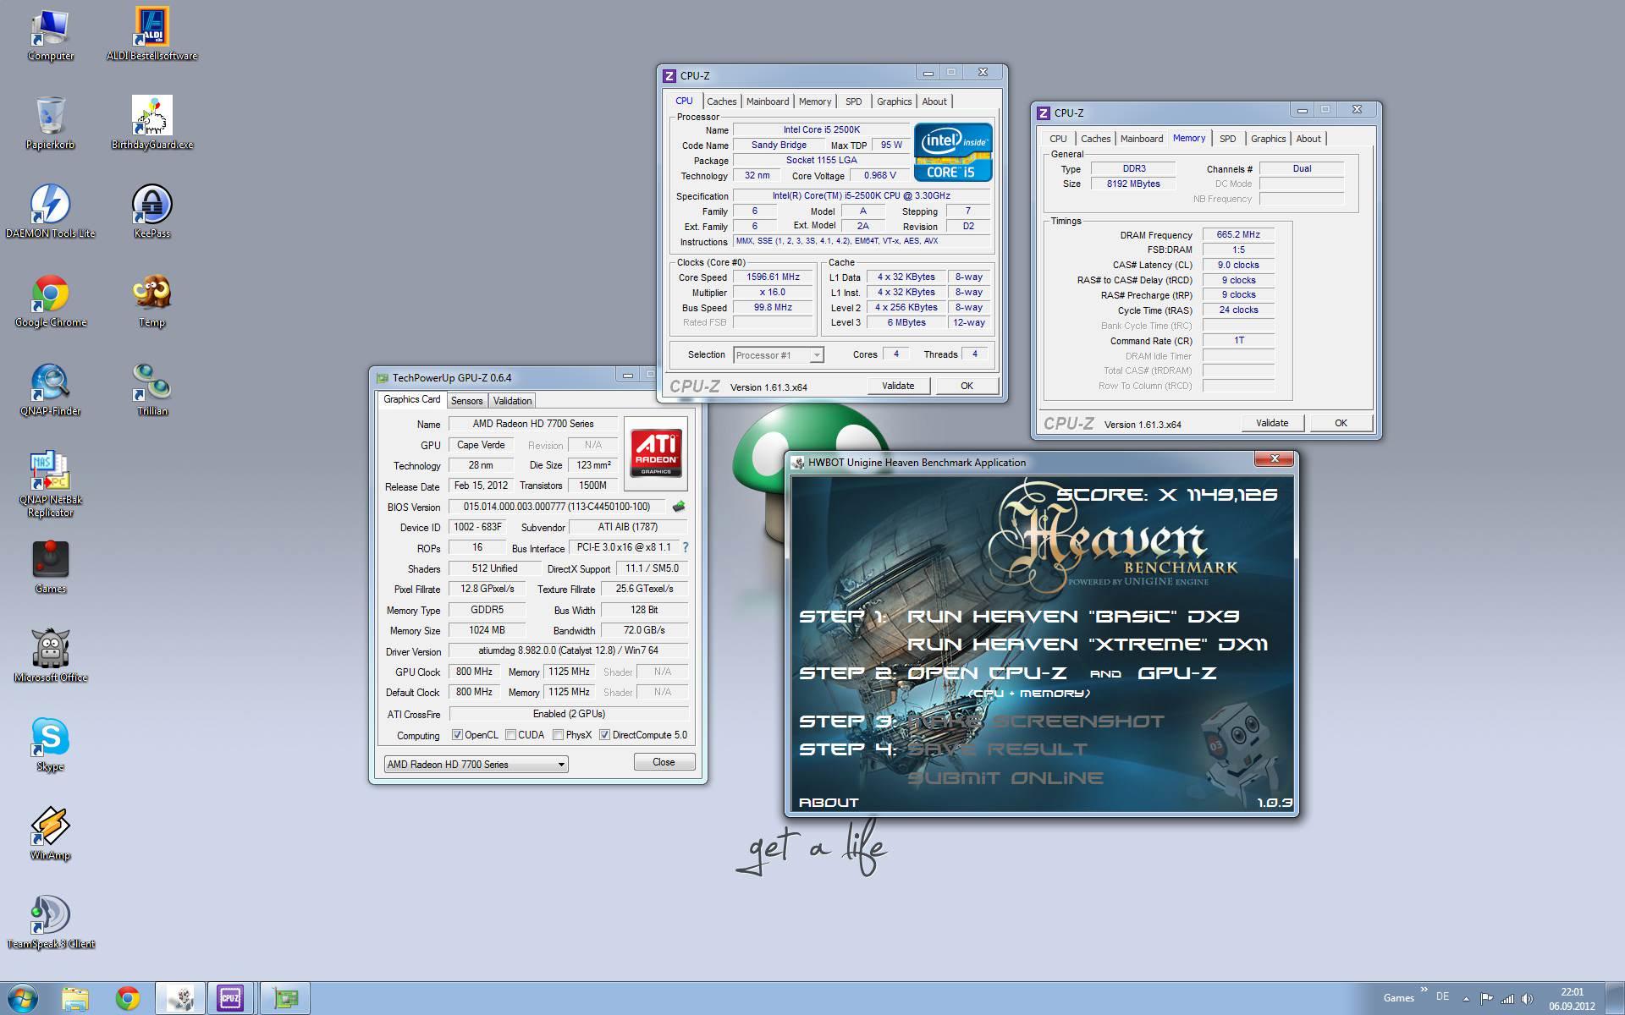Launch QNAP-Finder desktop shortcut
Screen dimensions: 1625x1015
(x=50, y=389)
